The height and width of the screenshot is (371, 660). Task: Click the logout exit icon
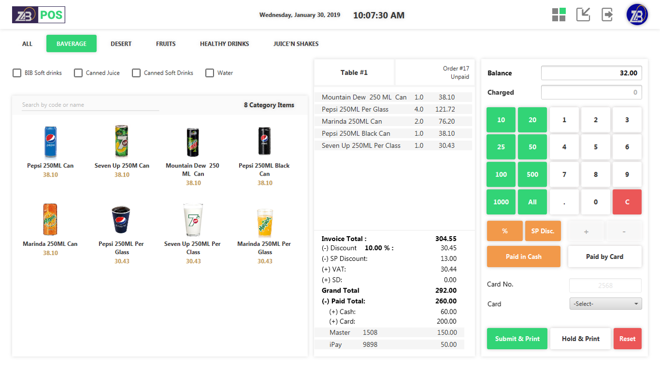607,15
